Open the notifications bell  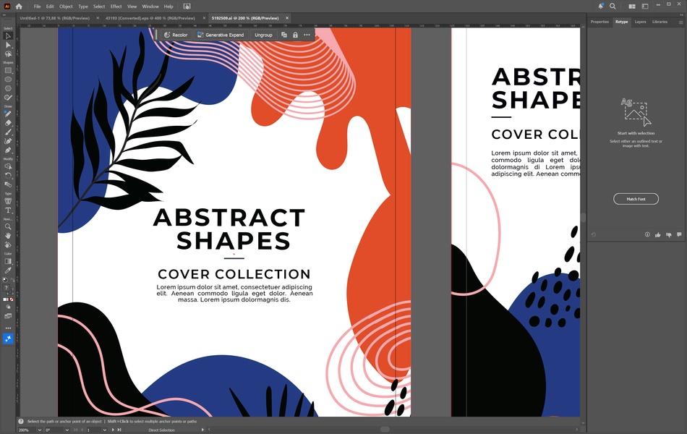pyautogui.click(x=601, y=6)
